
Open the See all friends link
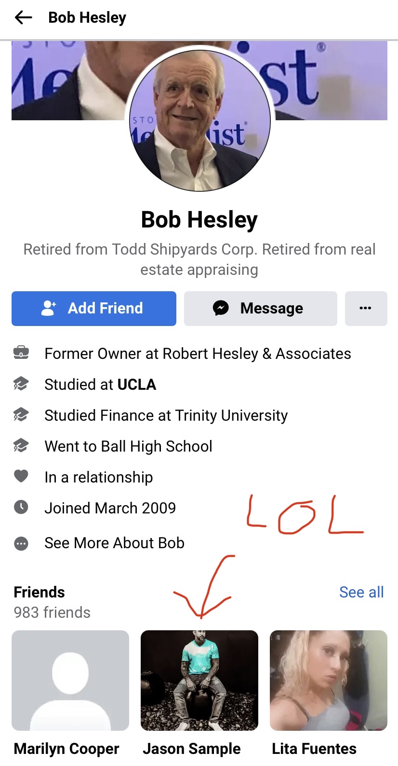[x=361, y=592]
